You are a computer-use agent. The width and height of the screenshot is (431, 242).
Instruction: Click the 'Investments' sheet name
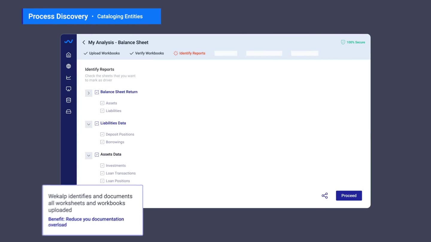pyautogui.click(x=116, y=166)
